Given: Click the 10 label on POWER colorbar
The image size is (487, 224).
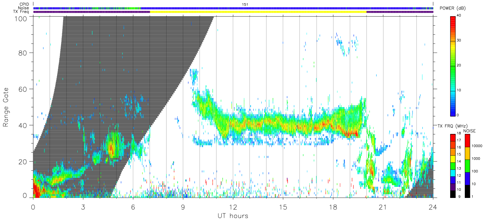Looking at the screenshot, I should tap(459, 90).
